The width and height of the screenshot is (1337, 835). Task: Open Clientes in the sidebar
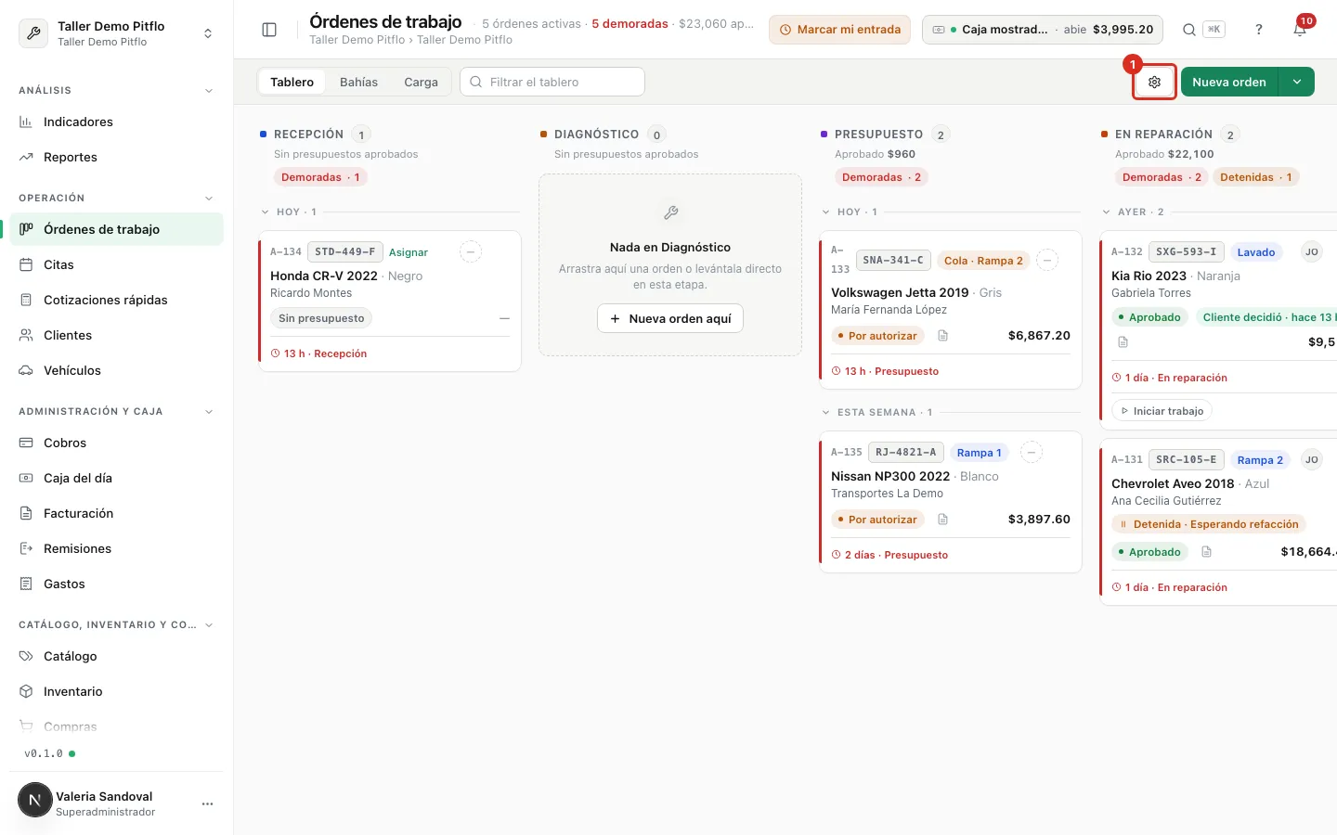point(116,335)
